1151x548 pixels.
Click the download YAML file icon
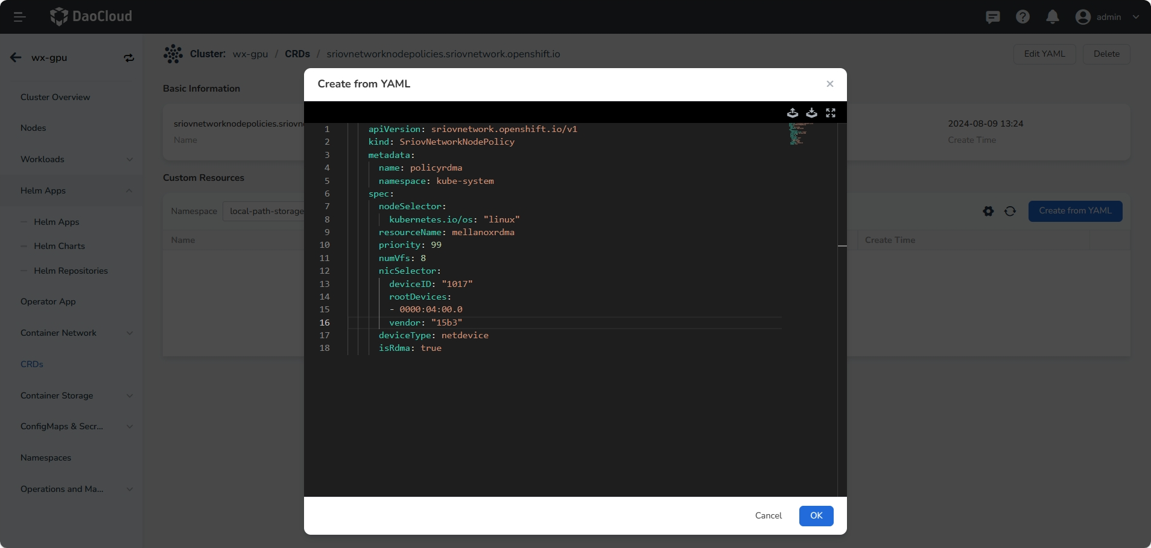[x=811, y=113]
